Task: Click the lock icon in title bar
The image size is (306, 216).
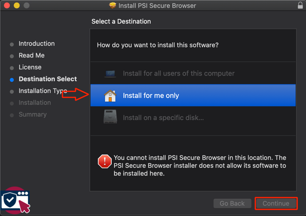Action: coord(300,5)
